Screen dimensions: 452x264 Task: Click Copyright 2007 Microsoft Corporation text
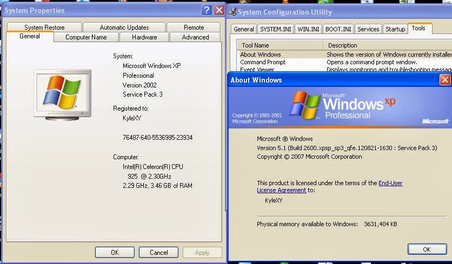[309, 157]
